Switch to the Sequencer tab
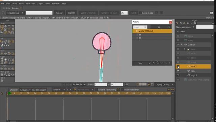Screen dimensions: 216x122 [x=25, y=90]
